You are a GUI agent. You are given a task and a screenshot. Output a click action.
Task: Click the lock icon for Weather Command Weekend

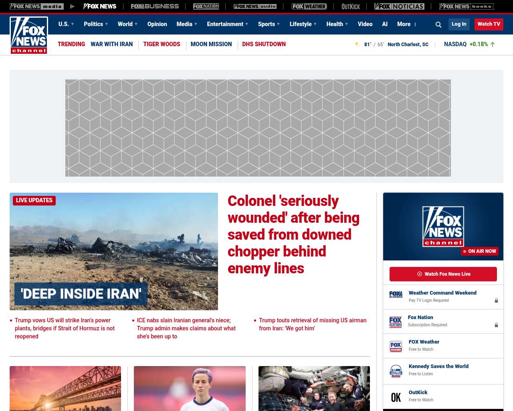496,300
